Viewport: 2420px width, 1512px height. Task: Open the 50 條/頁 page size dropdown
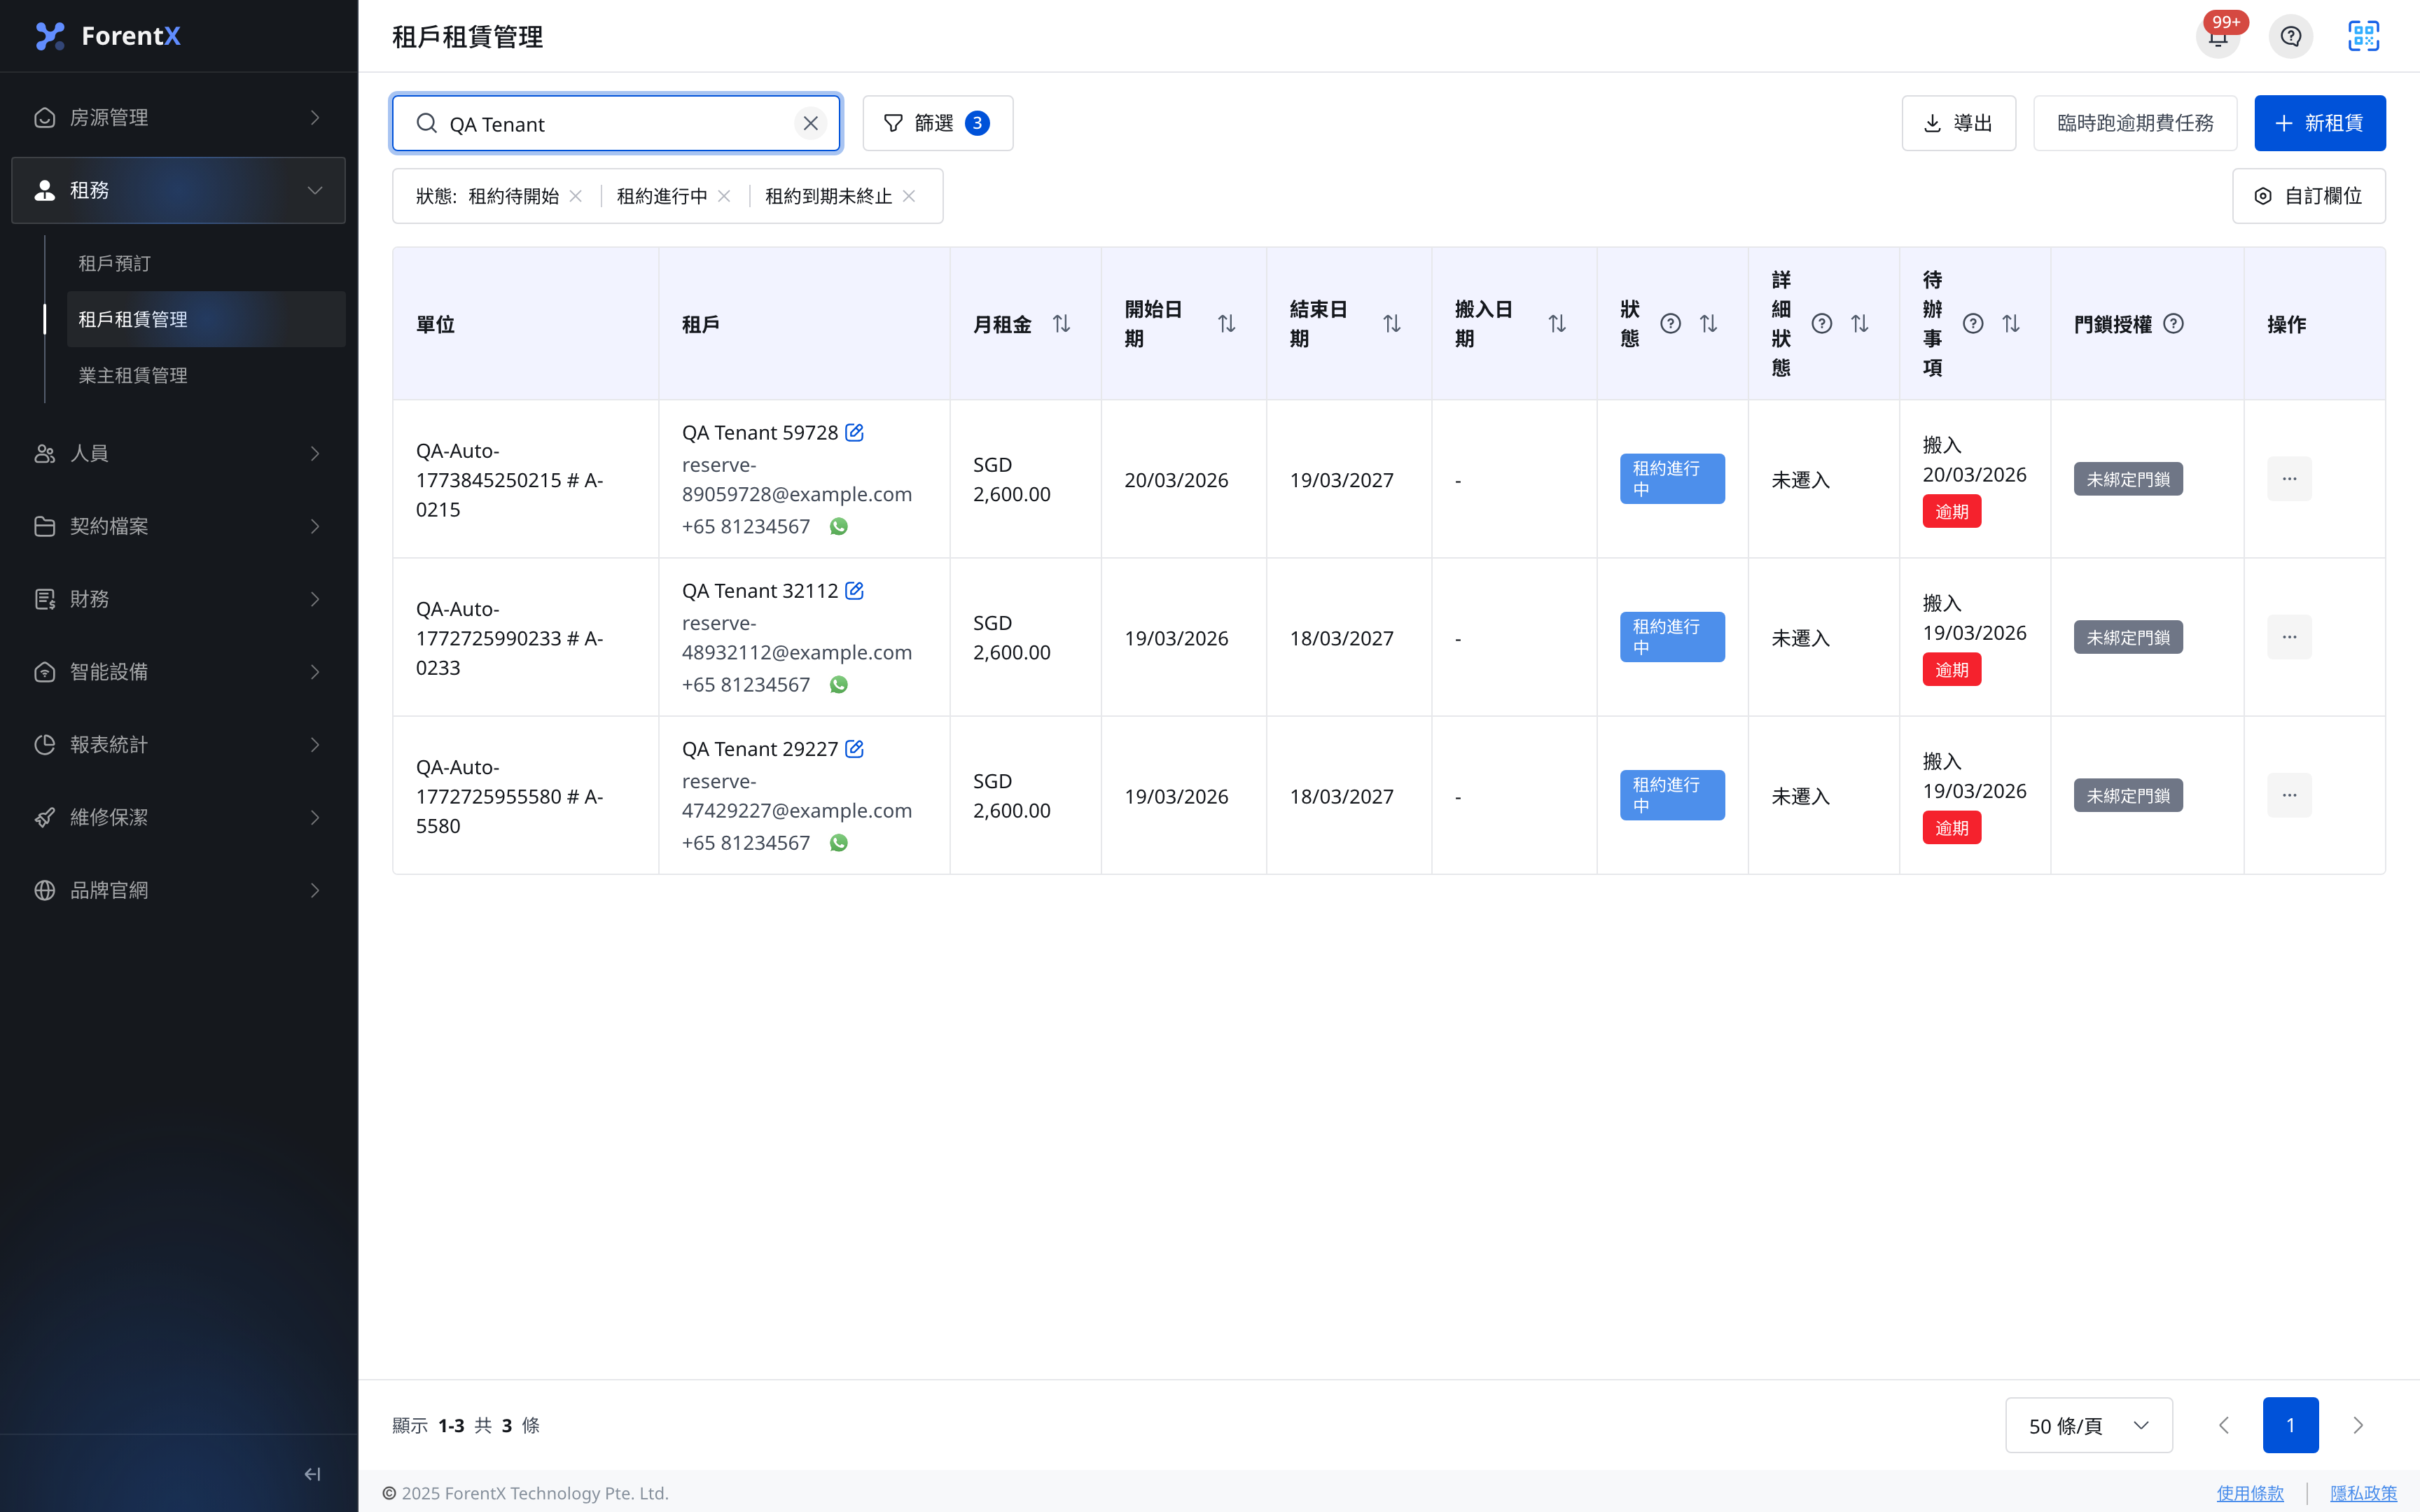pyautogui.click(x=2089, y=1425)
